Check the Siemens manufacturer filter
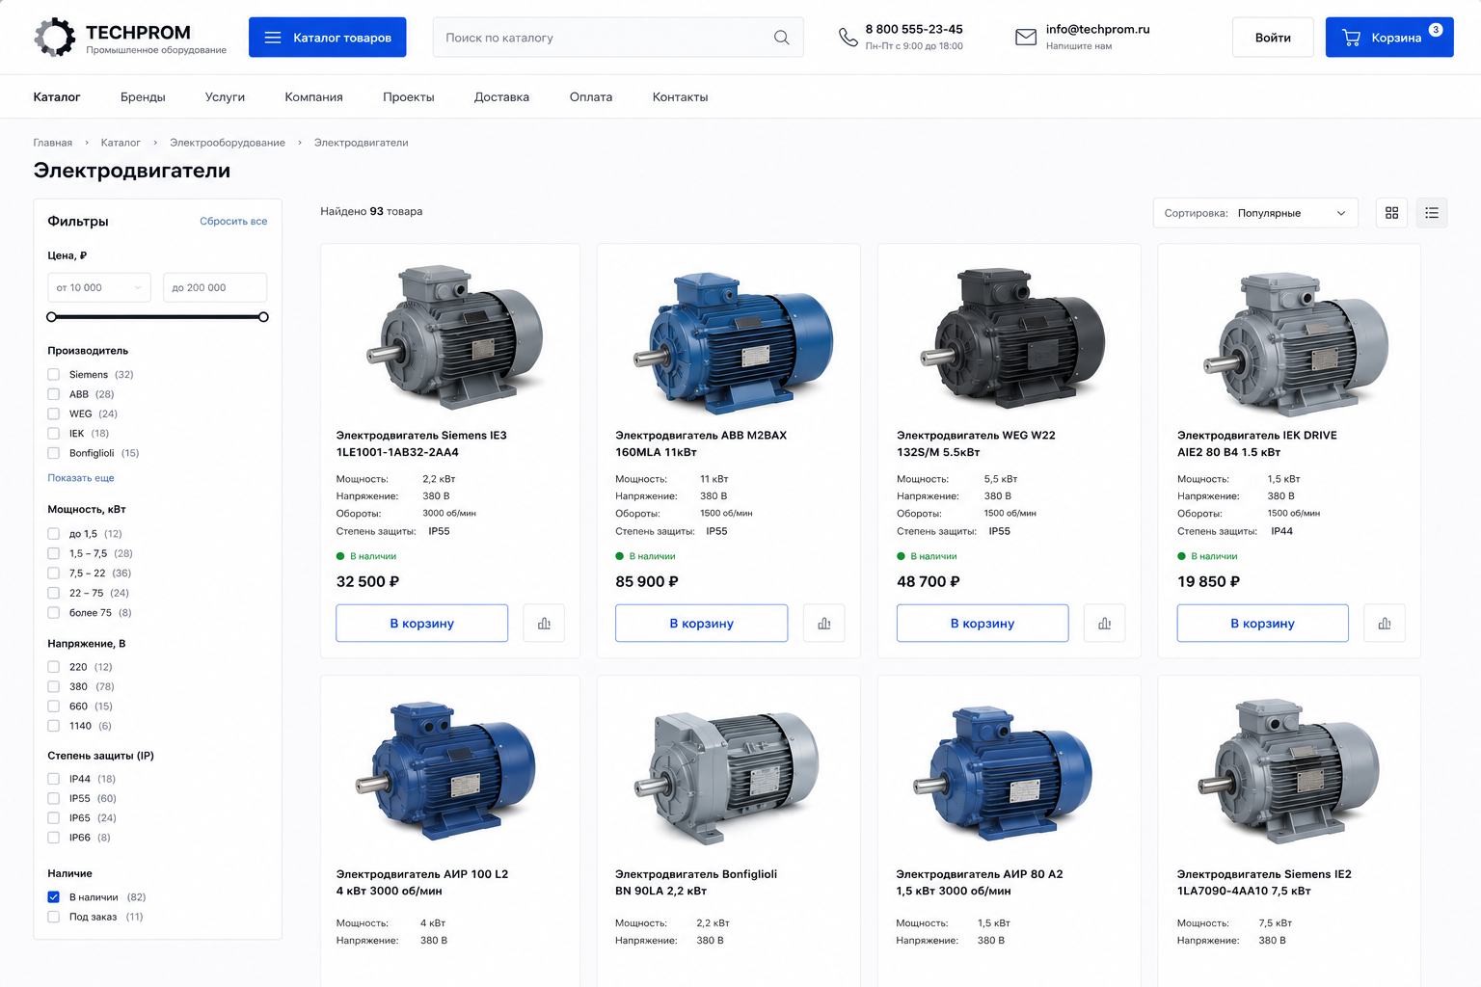This screenshot has width=1481, height=987. (x=54, y=375)
